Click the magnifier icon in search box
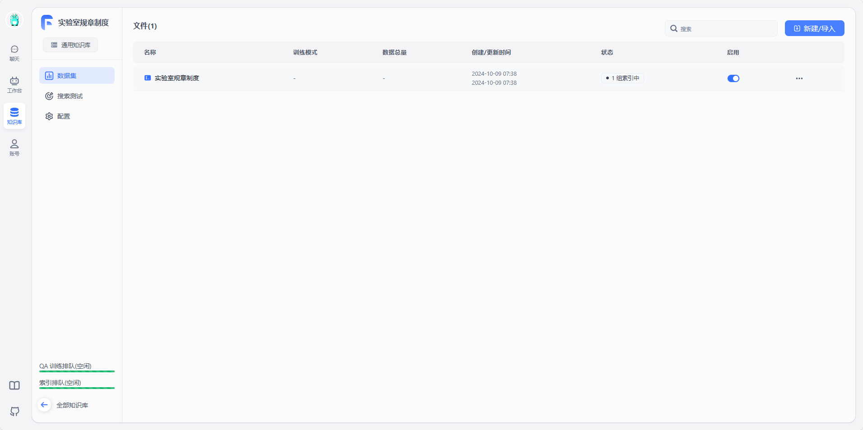This screenshot has width=863, height=430. [x=674, y=28]
